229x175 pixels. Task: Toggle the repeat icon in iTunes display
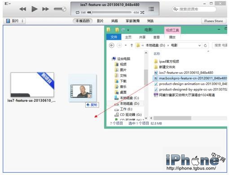tap(78, 13)
